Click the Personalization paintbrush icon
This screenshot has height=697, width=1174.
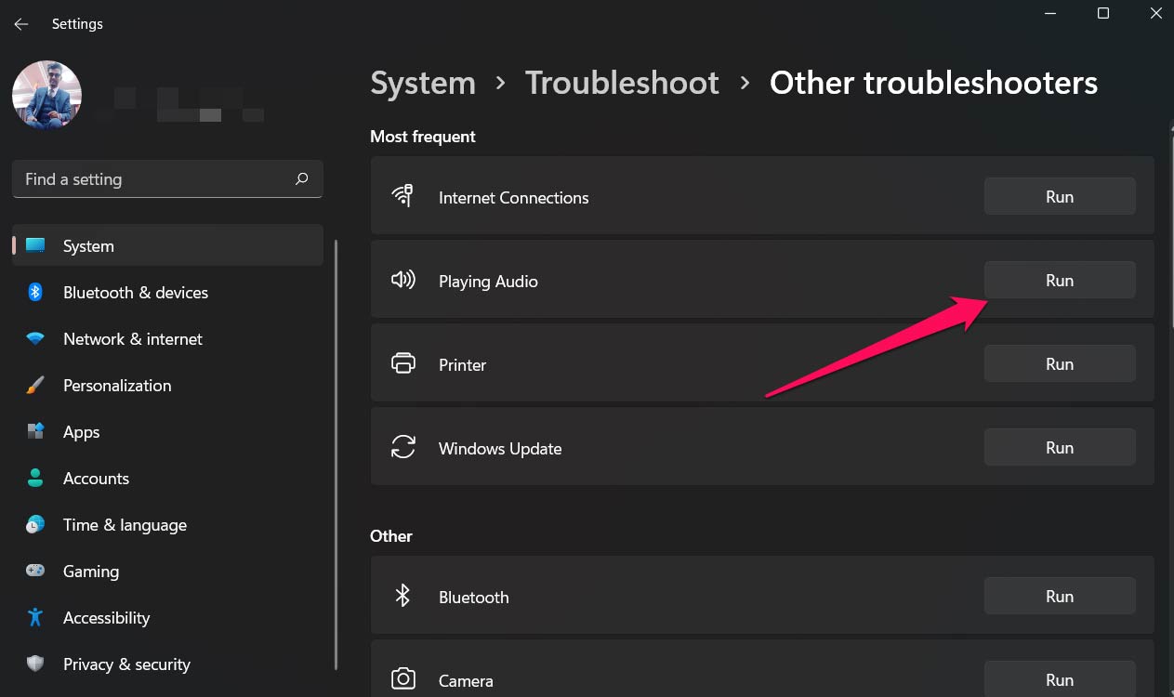point(35,385)
